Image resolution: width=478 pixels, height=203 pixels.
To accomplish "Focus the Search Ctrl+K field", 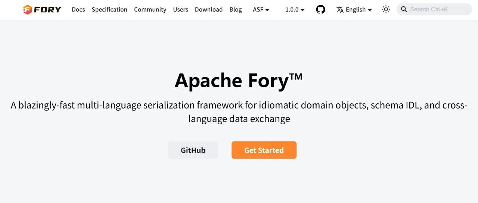I will pos(434,9).
